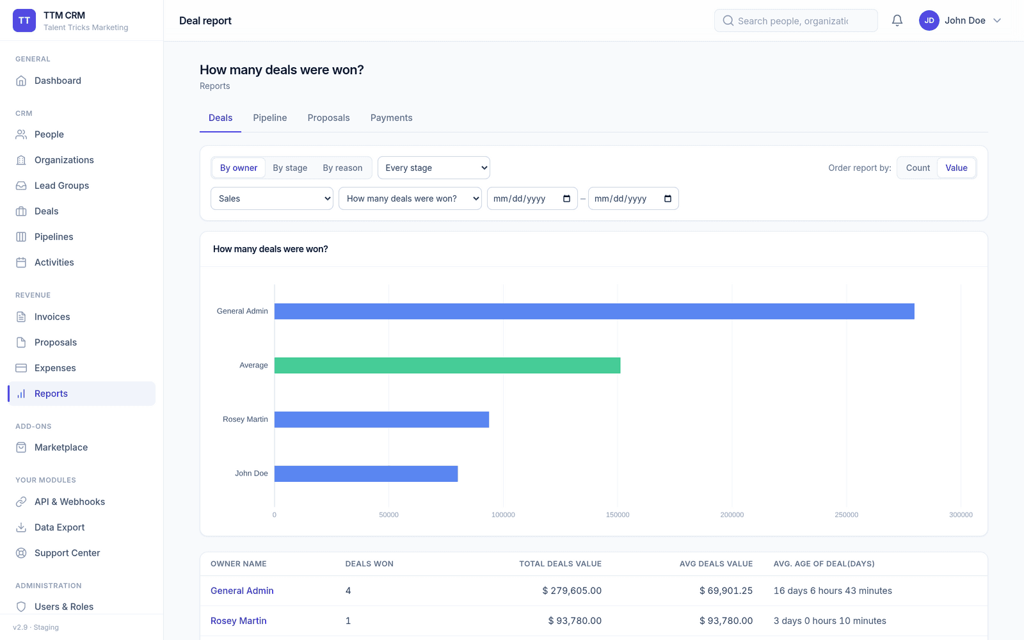Click Rosey Martin blue chart bar

tap(382, 419)
